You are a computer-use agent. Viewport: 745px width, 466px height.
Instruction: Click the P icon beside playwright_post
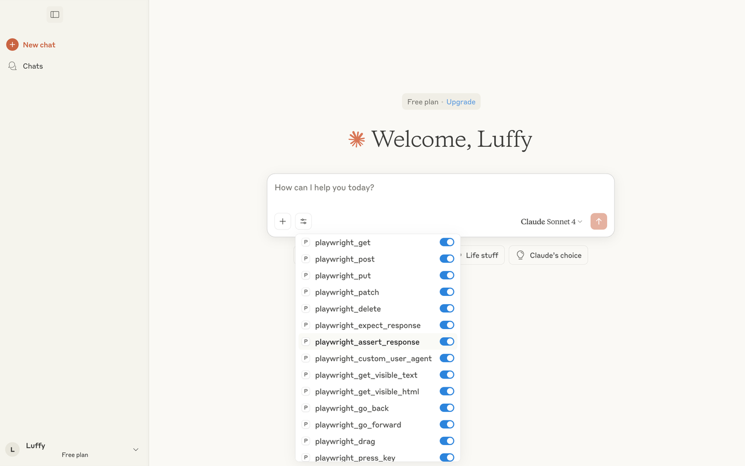click(306, 259)
